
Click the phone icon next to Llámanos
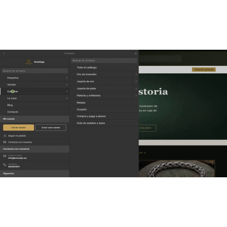5,165
